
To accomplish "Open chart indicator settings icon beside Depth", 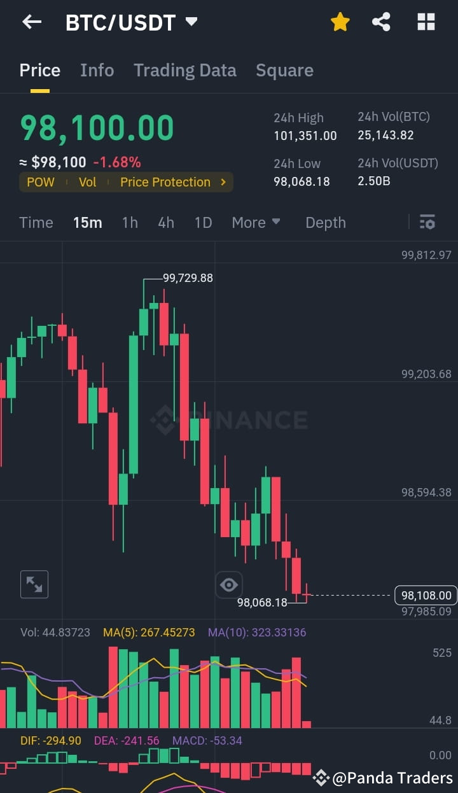I will pyautogui.click(x=427, y=222).
